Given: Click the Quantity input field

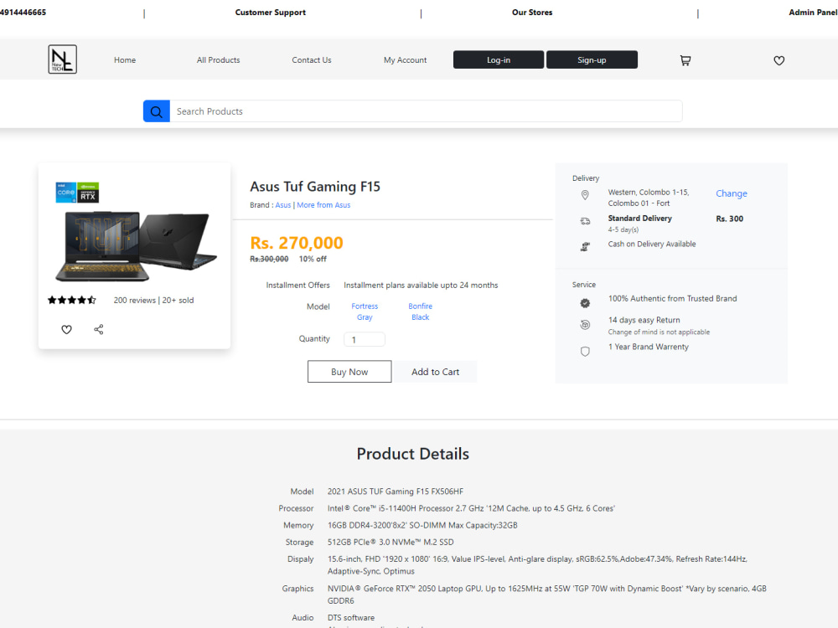Looking at the screenshot, I should tap(365, 339).
